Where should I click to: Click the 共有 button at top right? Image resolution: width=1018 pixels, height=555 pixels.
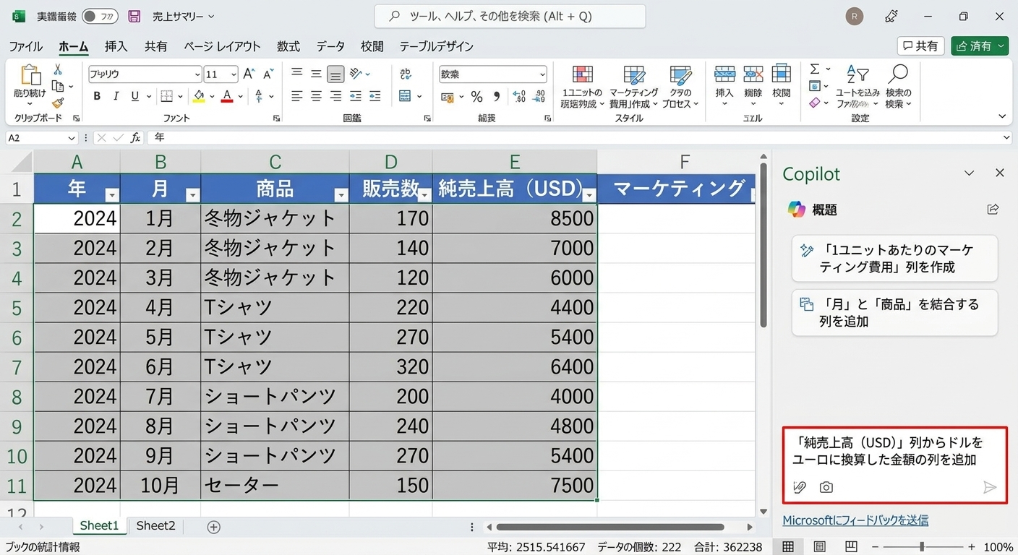(920, 46)
